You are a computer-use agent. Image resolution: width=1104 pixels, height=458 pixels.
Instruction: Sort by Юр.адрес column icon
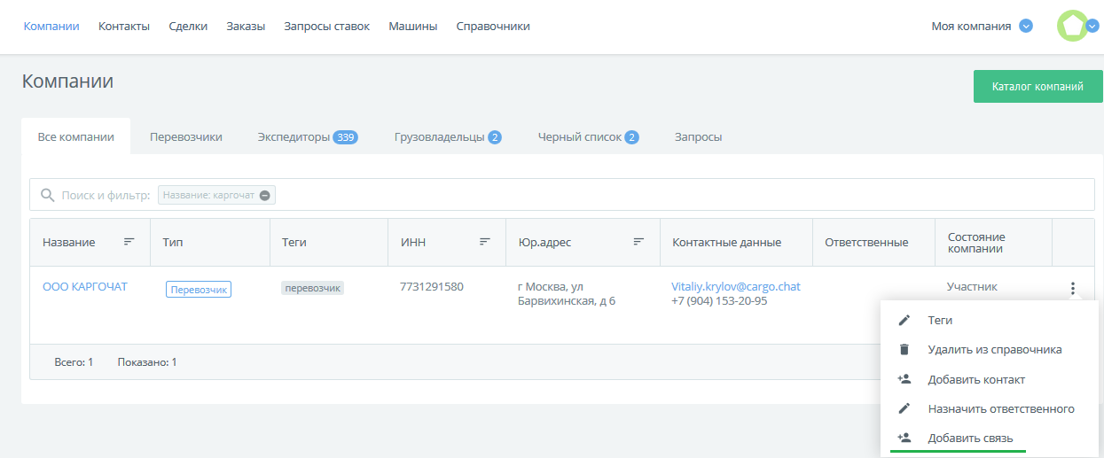pyautogui.click(x=638, y=241)
